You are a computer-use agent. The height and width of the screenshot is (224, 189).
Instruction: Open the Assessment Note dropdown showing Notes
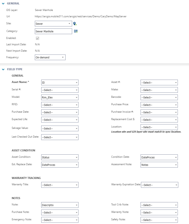[159, 165]
